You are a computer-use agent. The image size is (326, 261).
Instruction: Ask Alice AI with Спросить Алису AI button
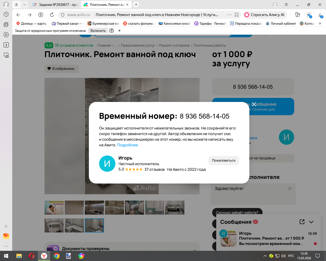pos(265,15)
